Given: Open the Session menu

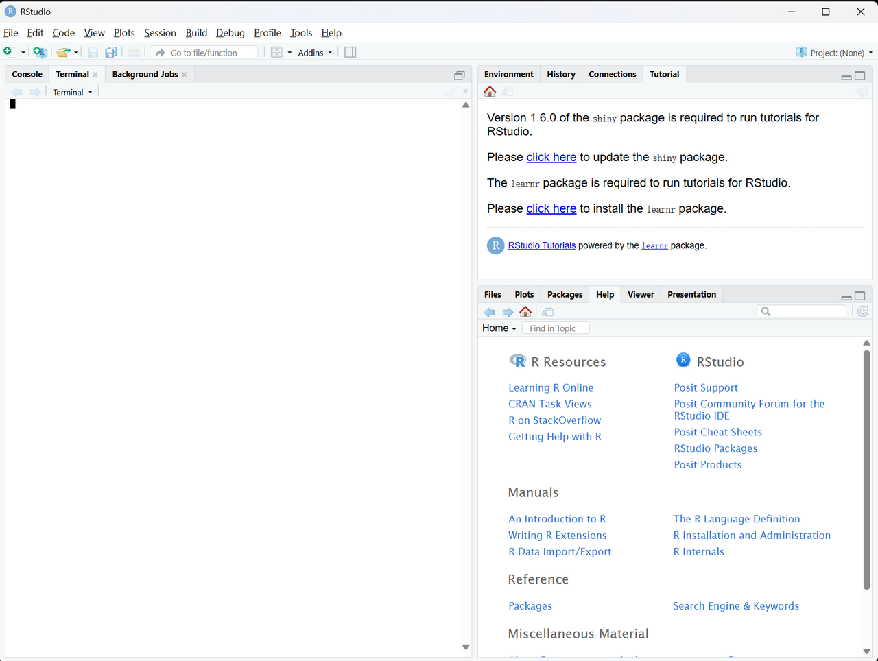Looking at the screenshot, I should pyautogui.click(x=160, y=33).
